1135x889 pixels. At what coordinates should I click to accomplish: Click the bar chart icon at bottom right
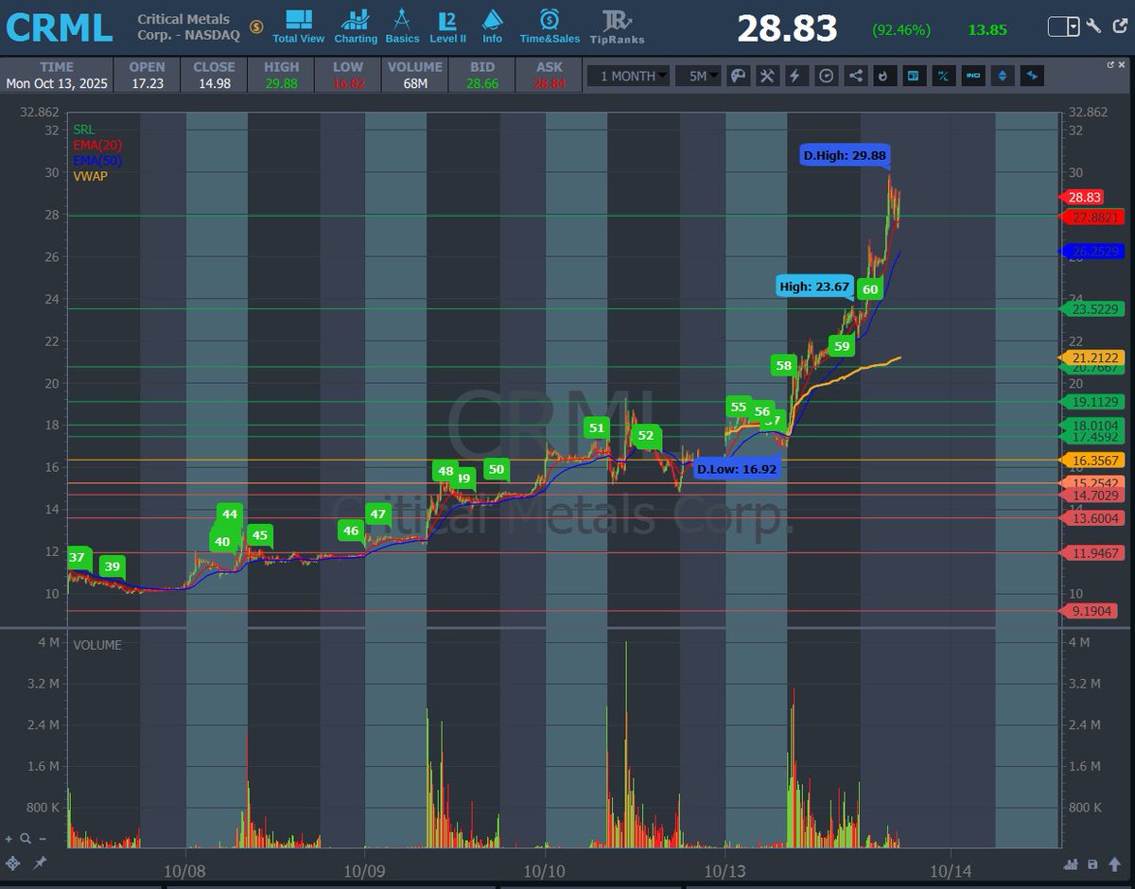point(1070,863)
